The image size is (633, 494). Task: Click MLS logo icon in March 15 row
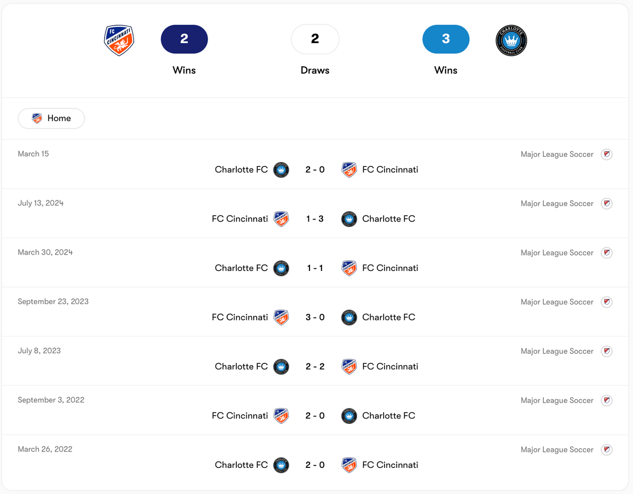[x=606, y=154]
